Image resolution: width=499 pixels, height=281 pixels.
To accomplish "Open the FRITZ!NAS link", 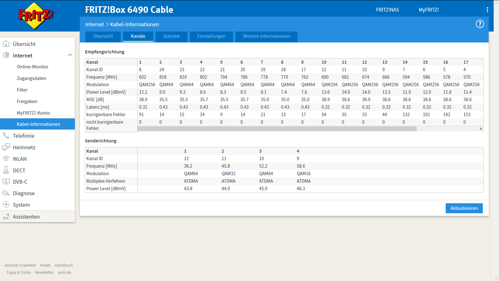I will (x=387, y=10).
